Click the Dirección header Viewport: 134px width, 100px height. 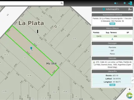pyautogui.click(x=112, y=58)
